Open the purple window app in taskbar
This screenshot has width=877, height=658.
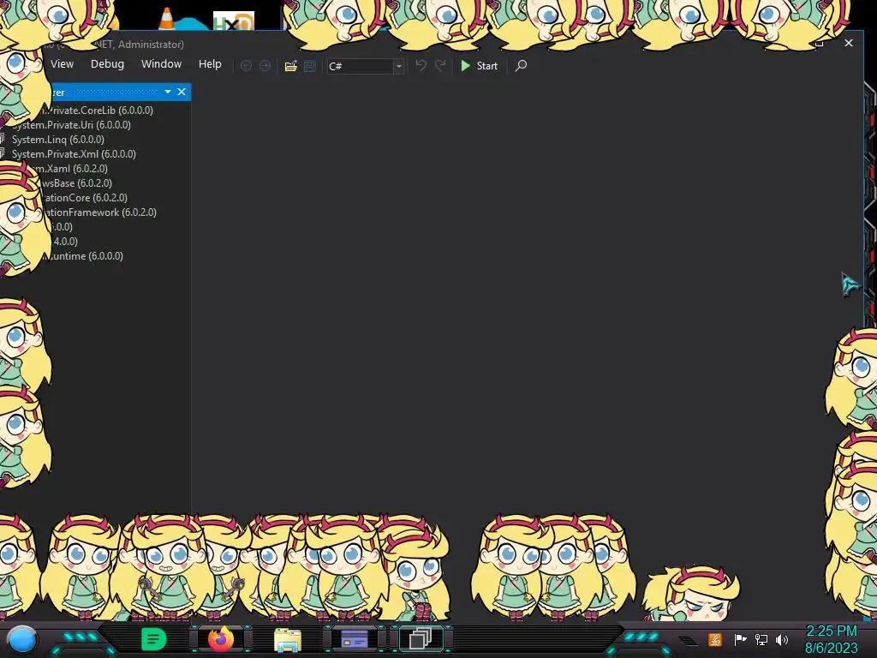point(355,639)
